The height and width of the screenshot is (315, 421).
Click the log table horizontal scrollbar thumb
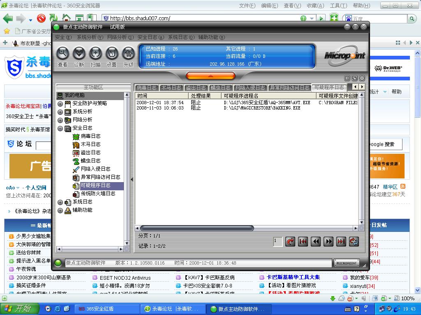coord(197,228)
